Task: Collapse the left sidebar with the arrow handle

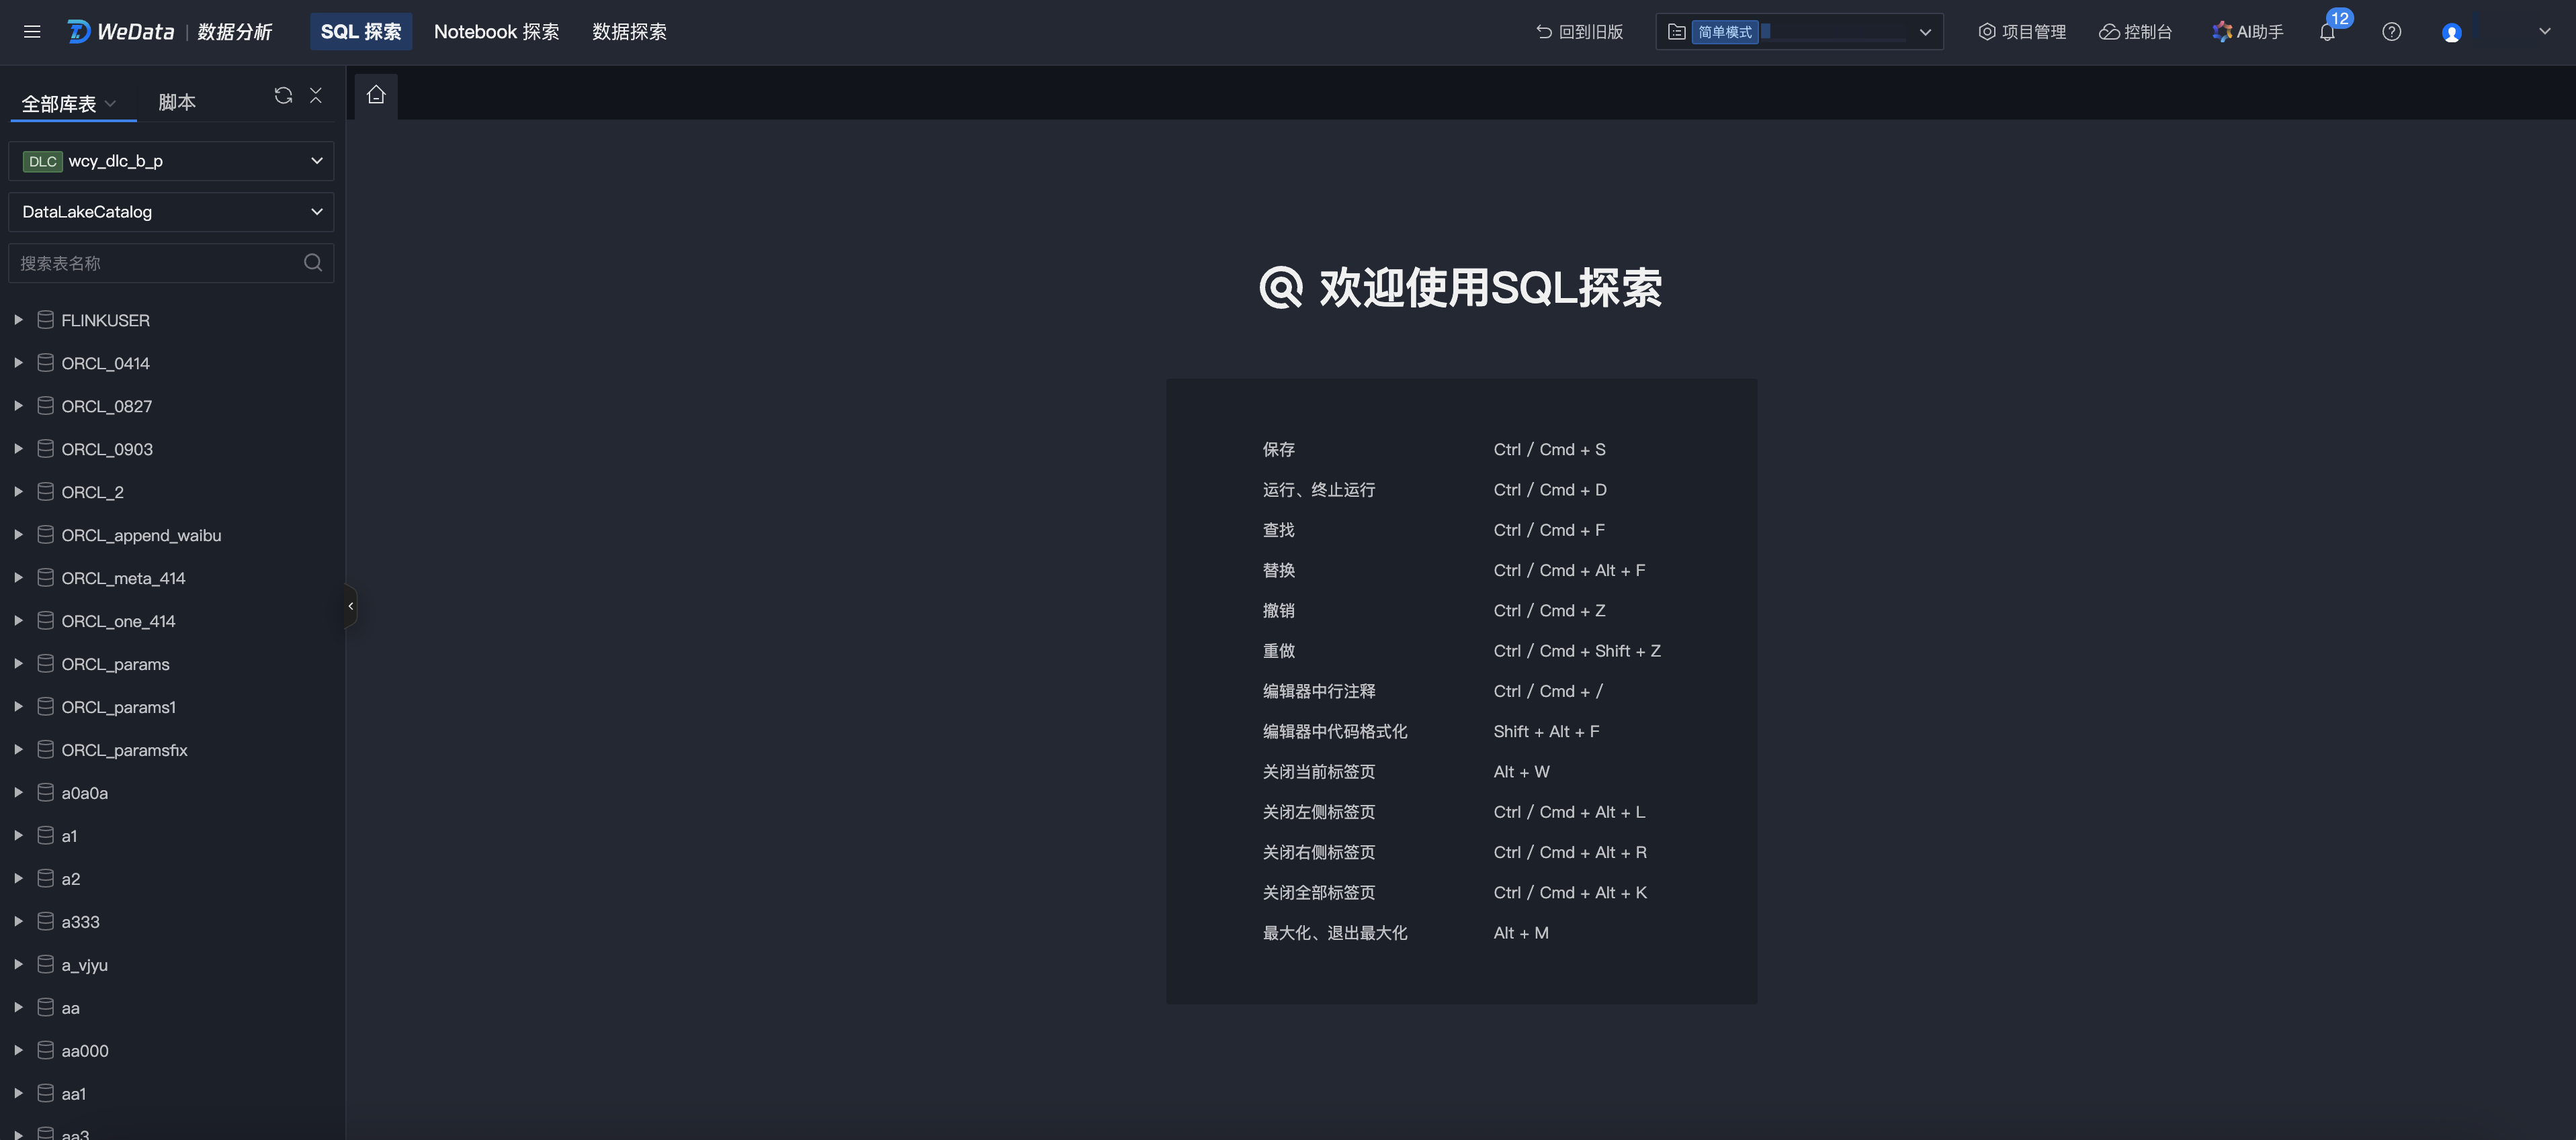Action: tap(350, 606)
